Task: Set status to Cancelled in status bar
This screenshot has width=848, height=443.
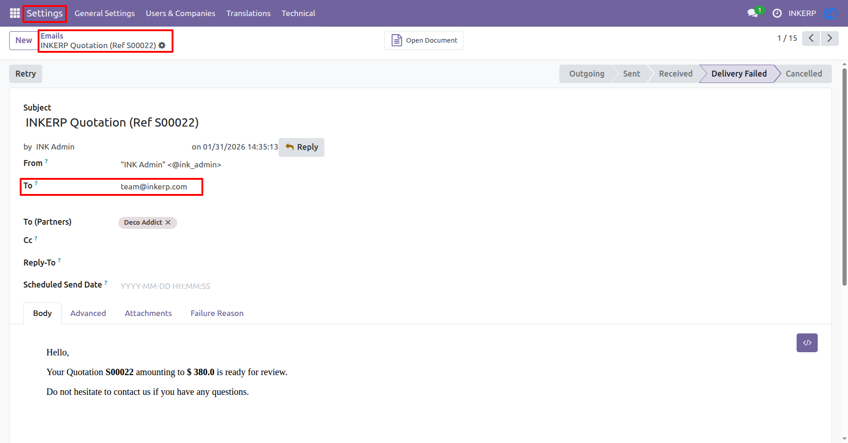Action: click(x=803, y=74)
